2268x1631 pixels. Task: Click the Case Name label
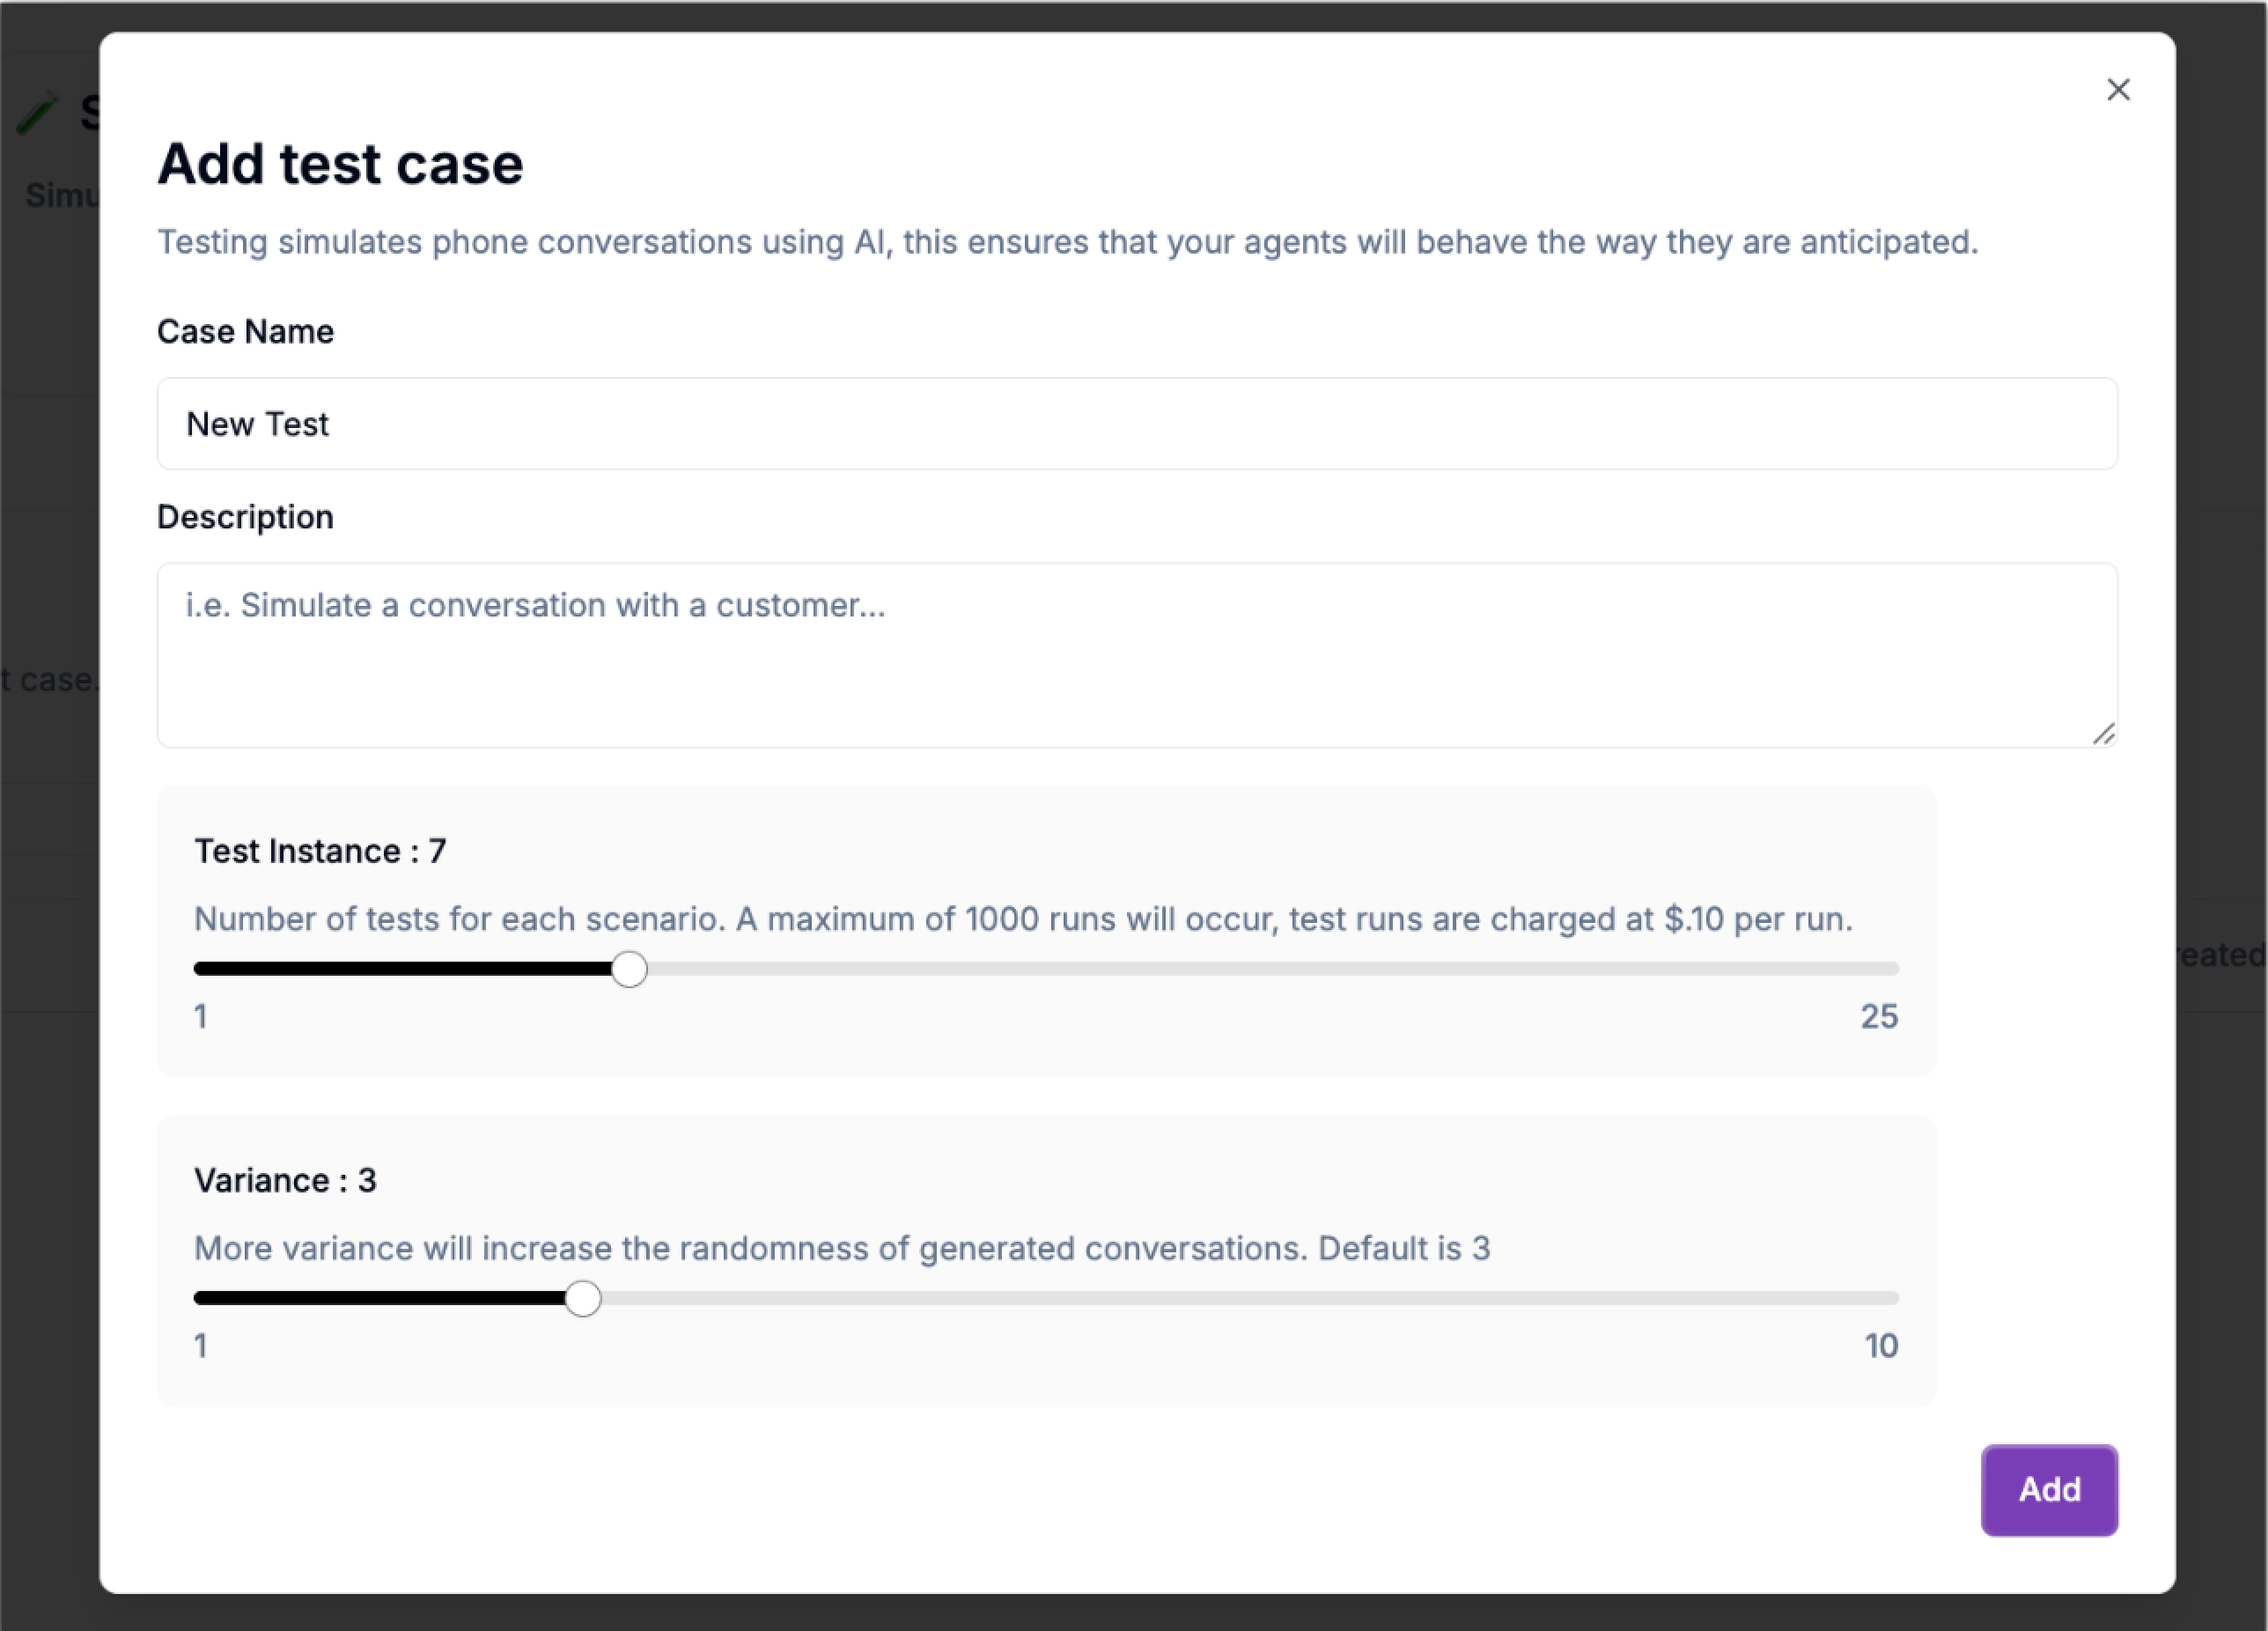[245, 331]
